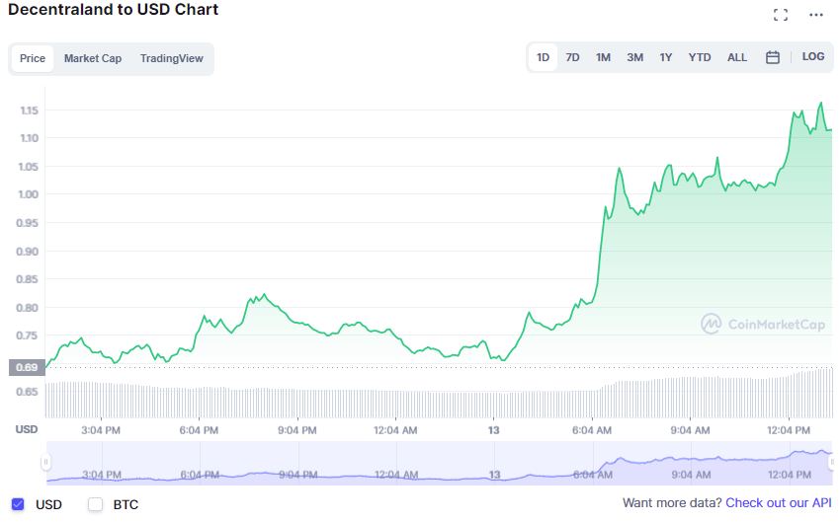The height and width of the screenshot is (522, 840).
Task: Click the left handle of range navigator
Action: (46, 462)
